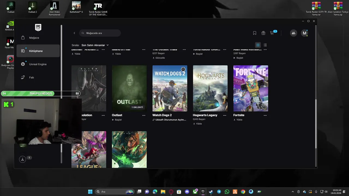Open Battlefield 6 desktop shortcut
Image resolution: width=349 pixels, height=196 pixels.
pyautogui.click(x=76, y=7)
